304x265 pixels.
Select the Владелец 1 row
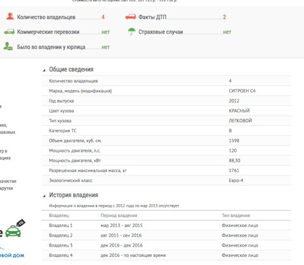click(x=167, y=225)
